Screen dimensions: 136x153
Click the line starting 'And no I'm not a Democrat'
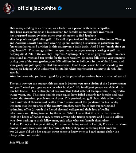tap(68, 124)
